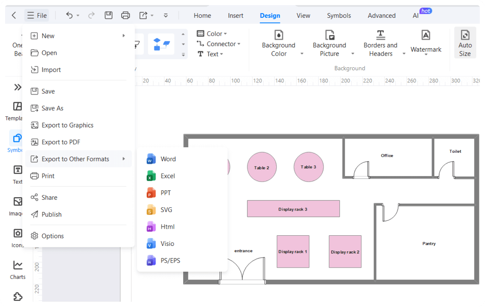
Task: Click the Print icon in quick toolbar
Action: point(126,15)
